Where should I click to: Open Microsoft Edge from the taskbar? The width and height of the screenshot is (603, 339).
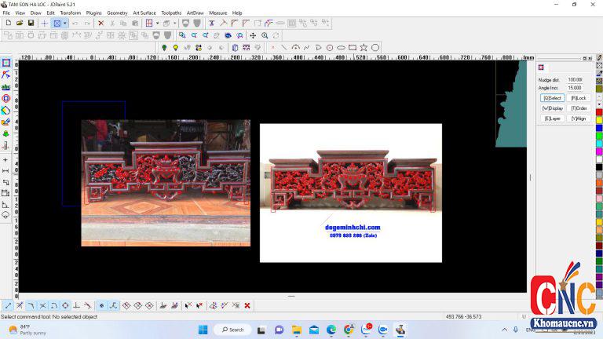[x=331, y=330]
